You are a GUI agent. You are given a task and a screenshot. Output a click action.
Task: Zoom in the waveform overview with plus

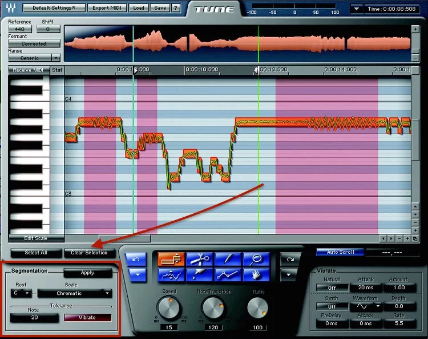coord(415,29)
